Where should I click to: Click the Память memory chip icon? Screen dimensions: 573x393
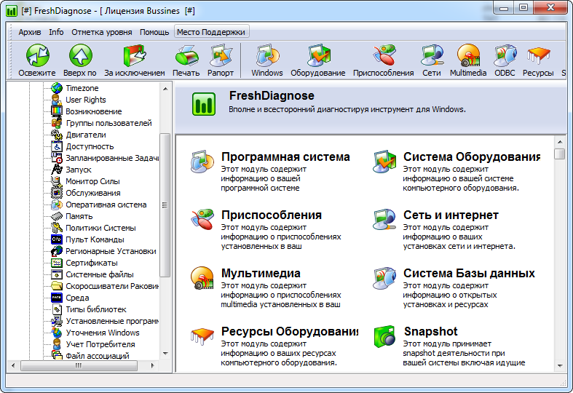[x=57, y=216]
